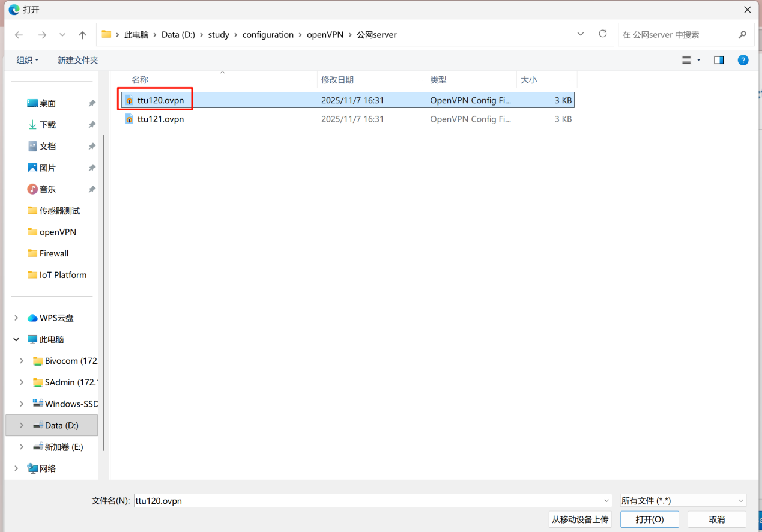Click the 取消 button
Image resolution: width=762 pixels, height=532 pixels.
[x=716, y=519]
